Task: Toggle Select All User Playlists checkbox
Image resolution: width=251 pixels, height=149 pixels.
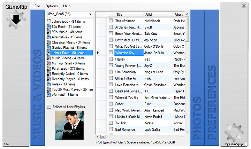Action: [49, 107]
